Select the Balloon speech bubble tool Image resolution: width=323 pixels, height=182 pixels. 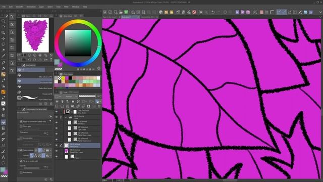point(4,163)
